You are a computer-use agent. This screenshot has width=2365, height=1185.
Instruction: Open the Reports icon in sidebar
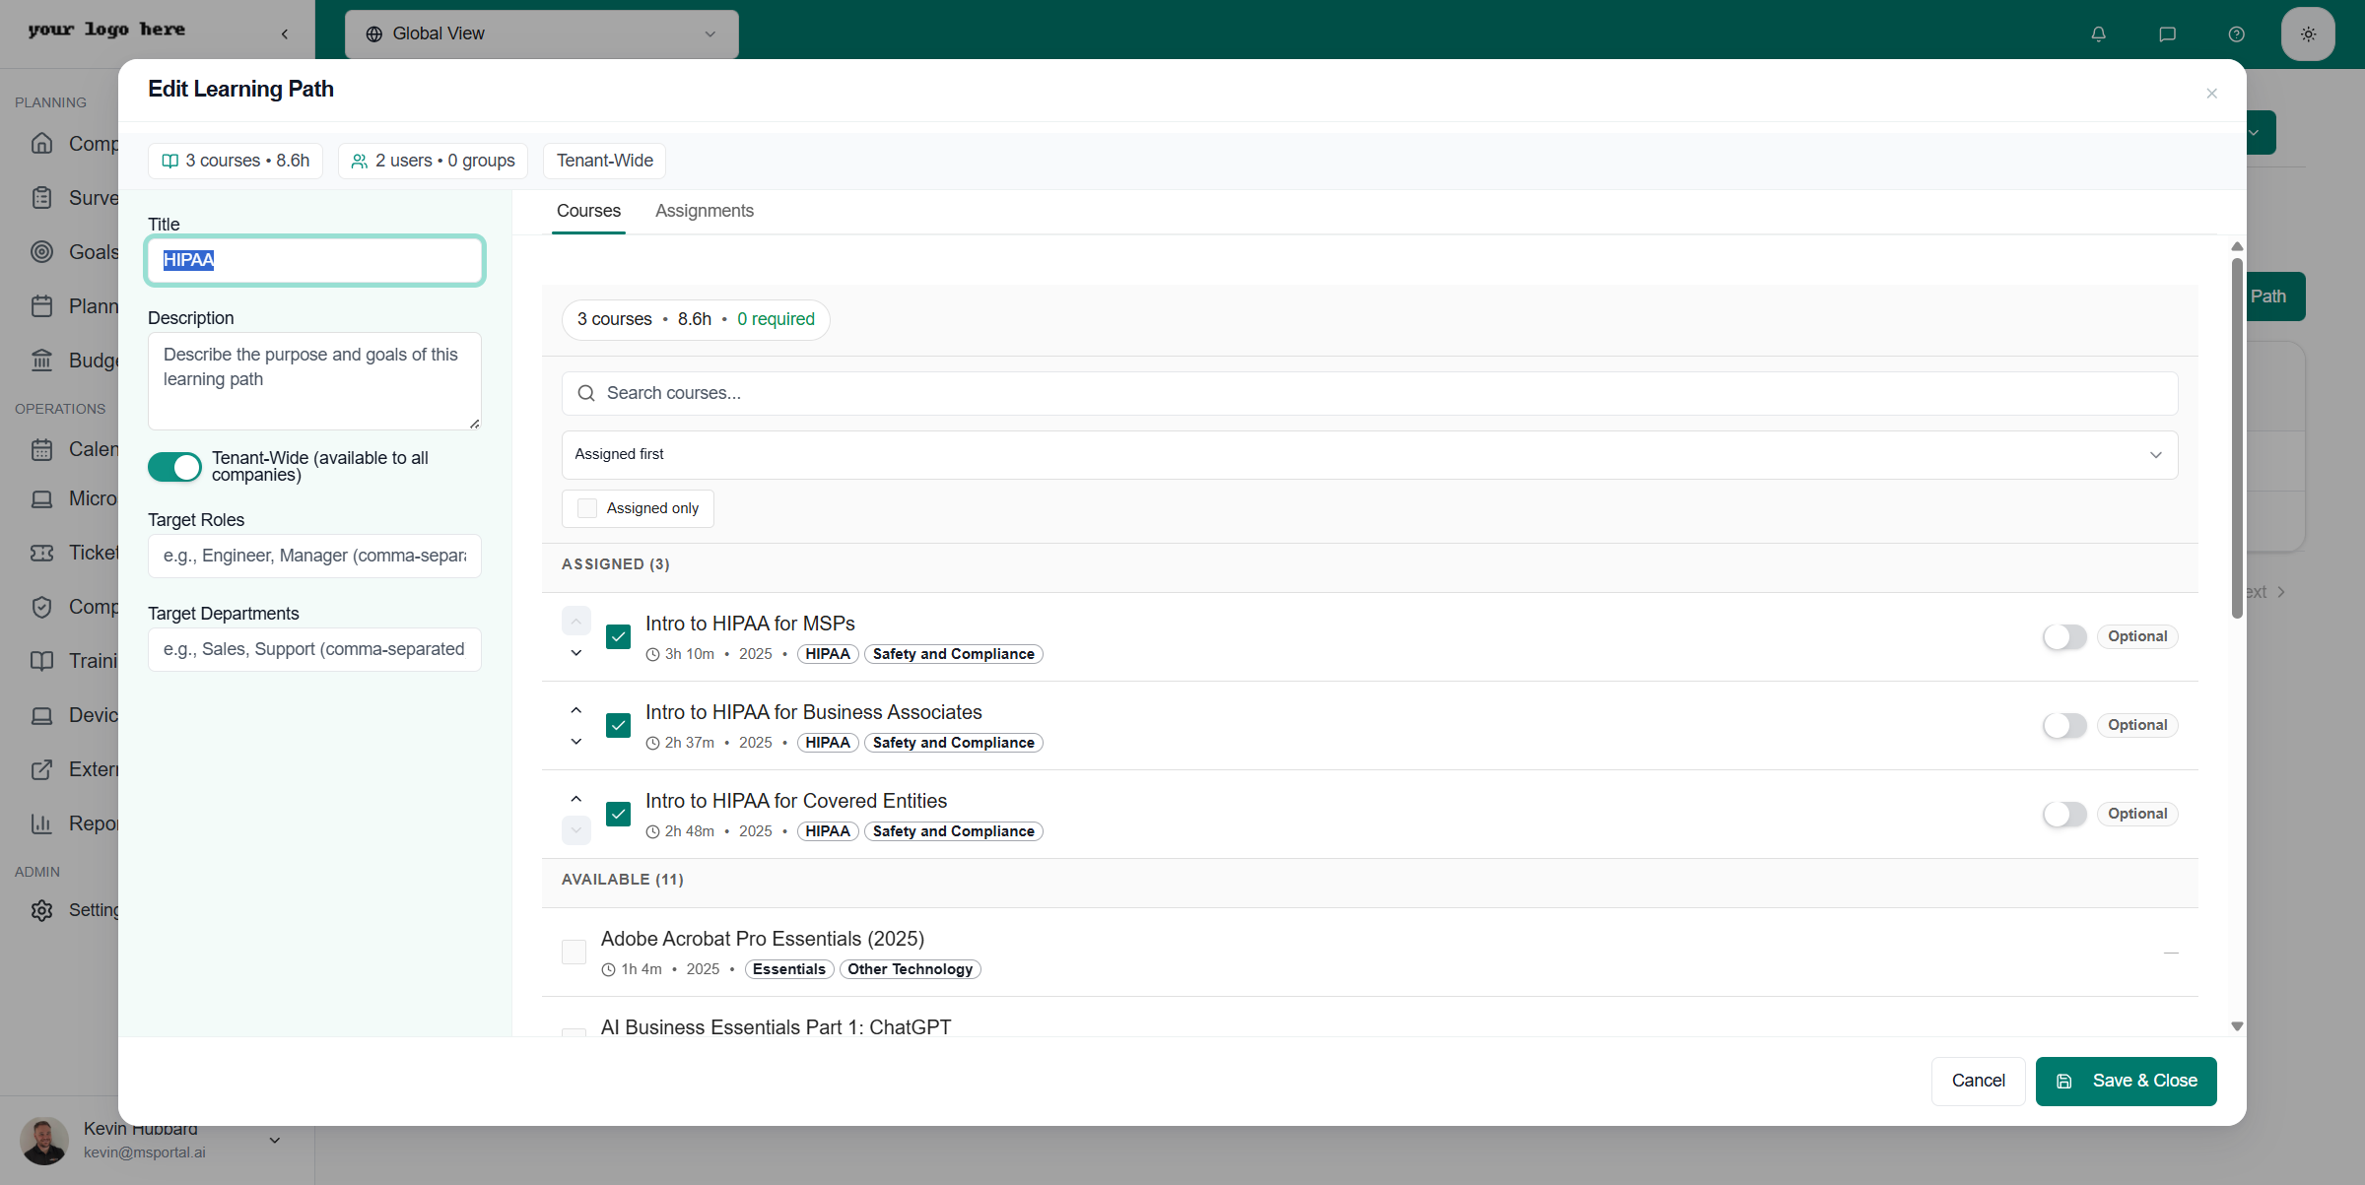point(41,823)
